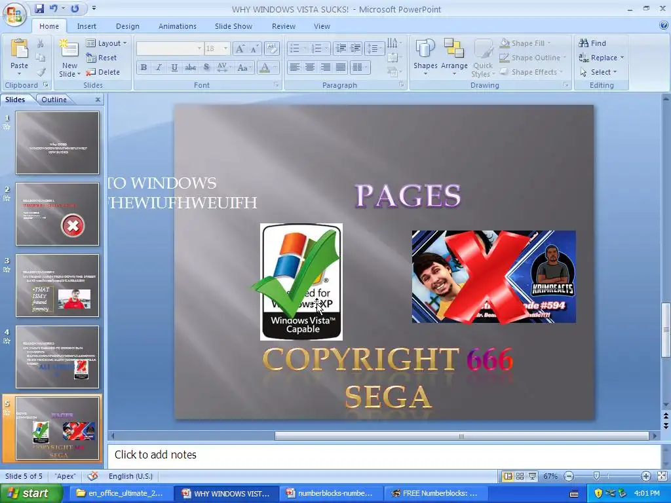
Task: Open the Quick Styles gallery
Action: 483,58
